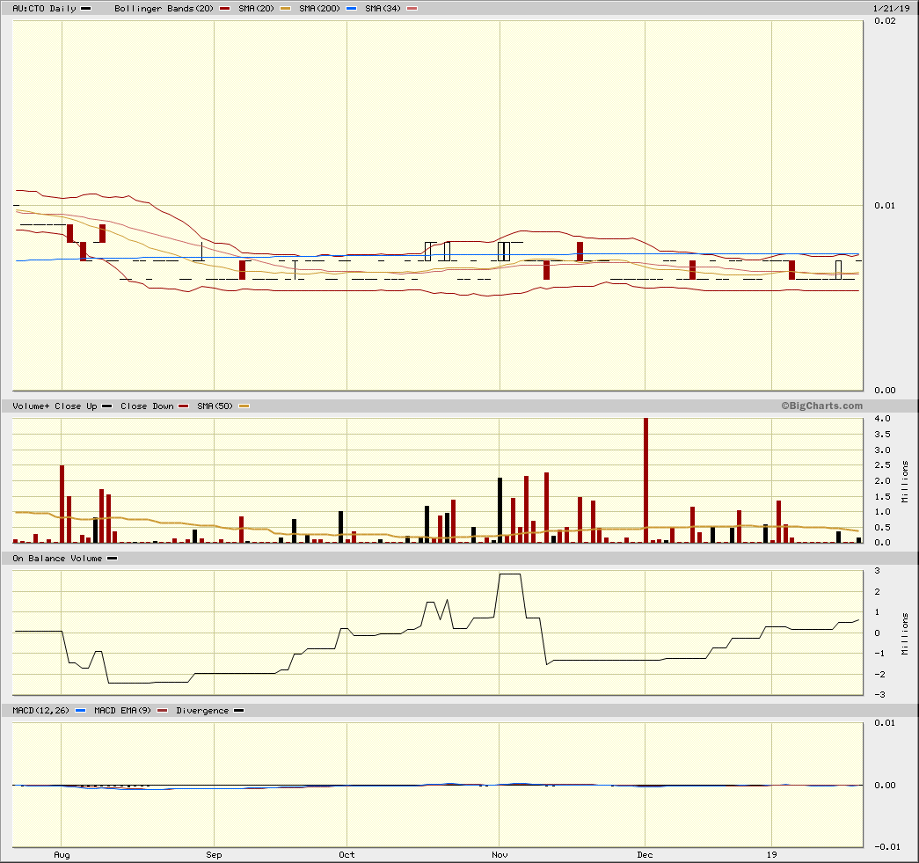
Task: Click the pink SMA(34) color swatch
Action: tap(412, 8)
